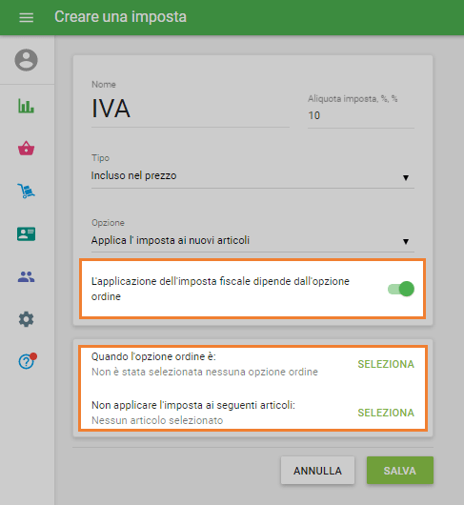464x505 pixels.
Task: Click the SALVA button
Action: click(x=400, y=470)
